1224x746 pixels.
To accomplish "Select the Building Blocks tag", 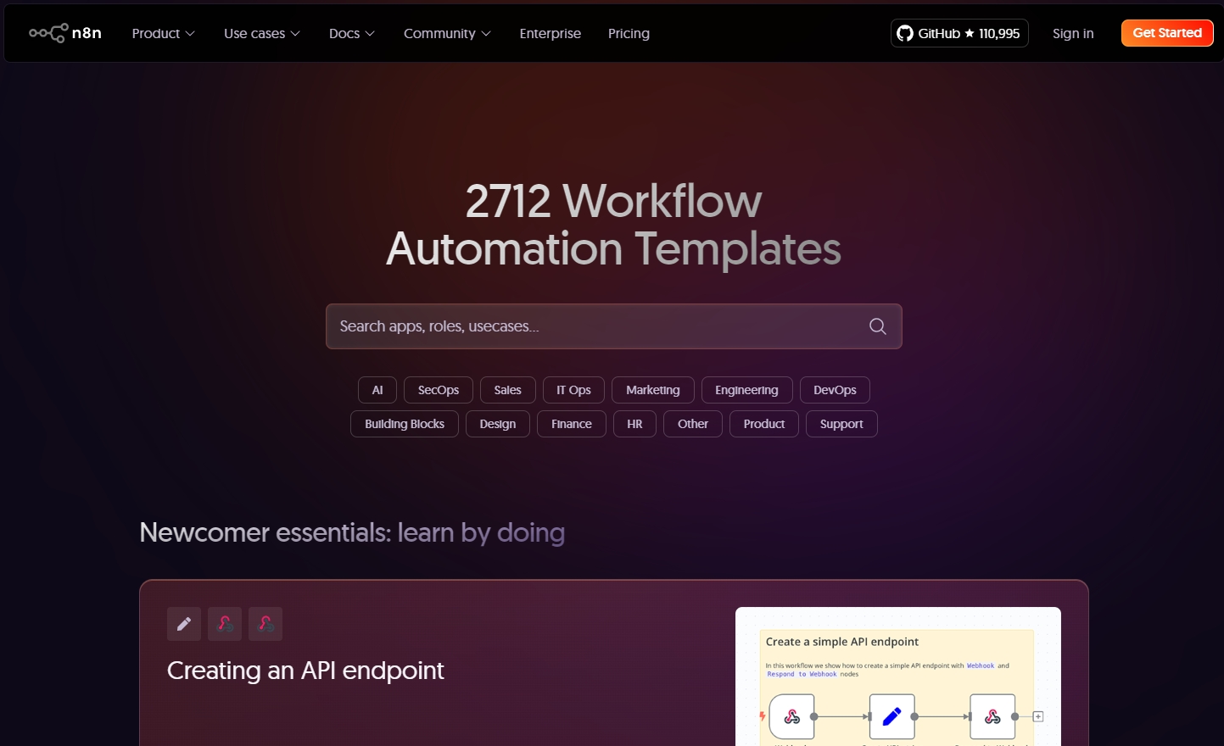I will (x=405, y=424).
